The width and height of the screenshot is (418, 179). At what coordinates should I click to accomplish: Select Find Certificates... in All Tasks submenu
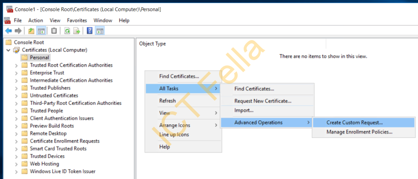(267, 88)
